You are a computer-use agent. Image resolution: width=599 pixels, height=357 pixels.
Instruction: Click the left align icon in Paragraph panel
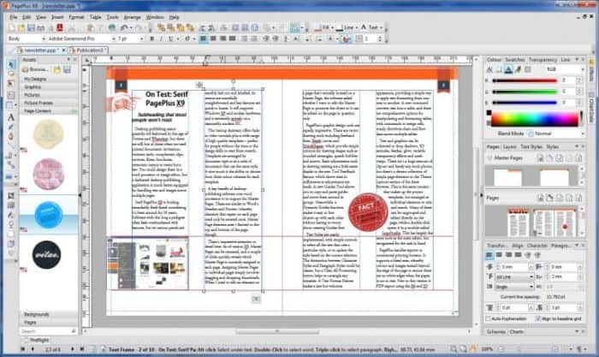click(489, 255)
